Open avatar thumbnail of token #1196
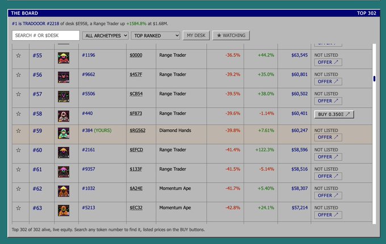This screenshot has height=244, width=386. 64,58
